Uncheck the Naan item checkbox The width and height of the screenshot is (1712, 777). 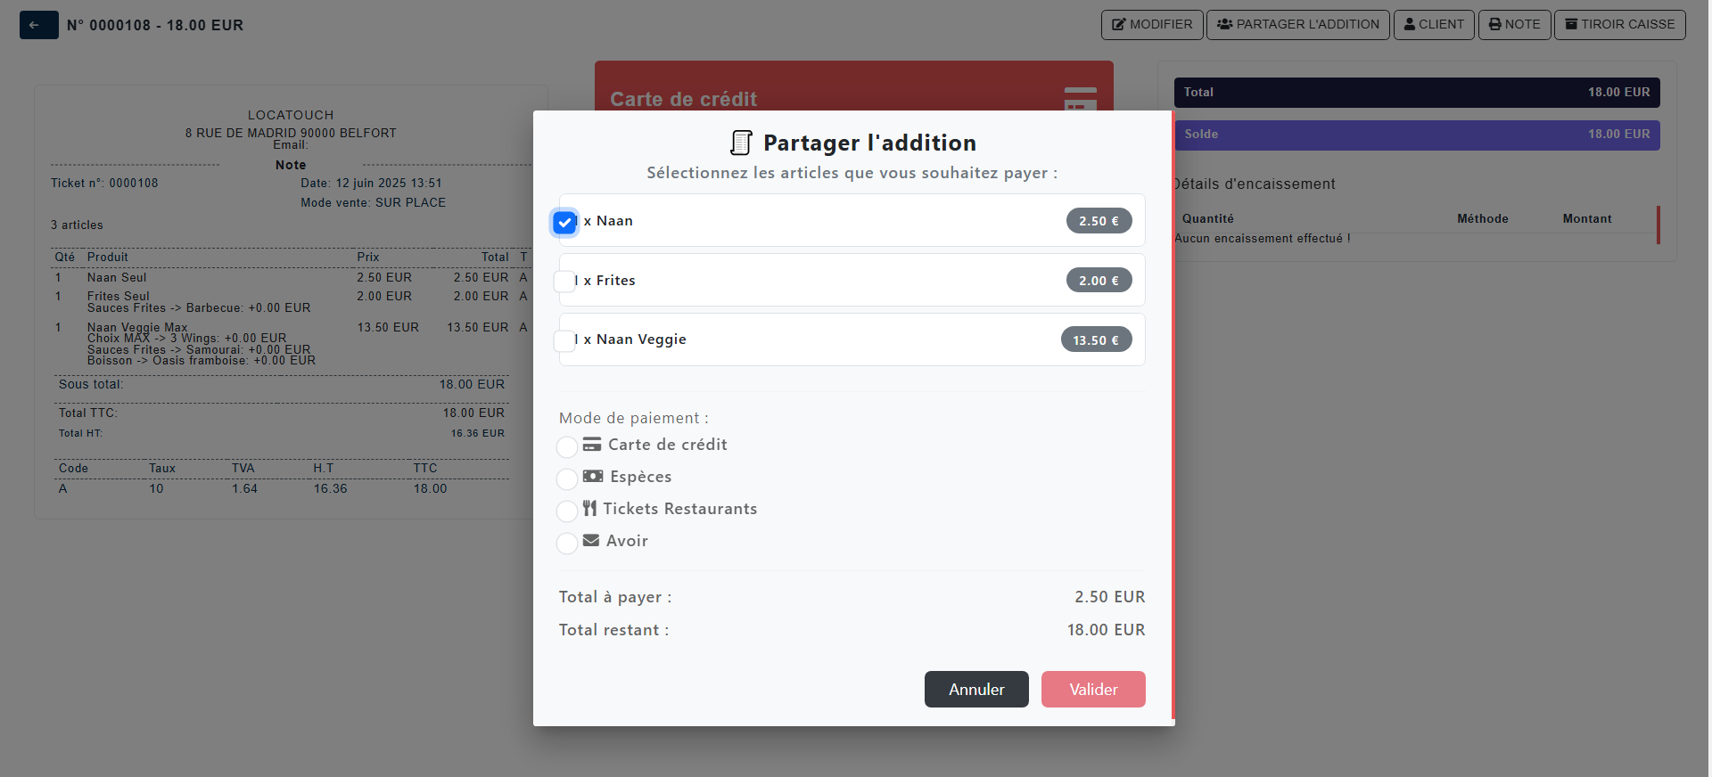point(565,222)
